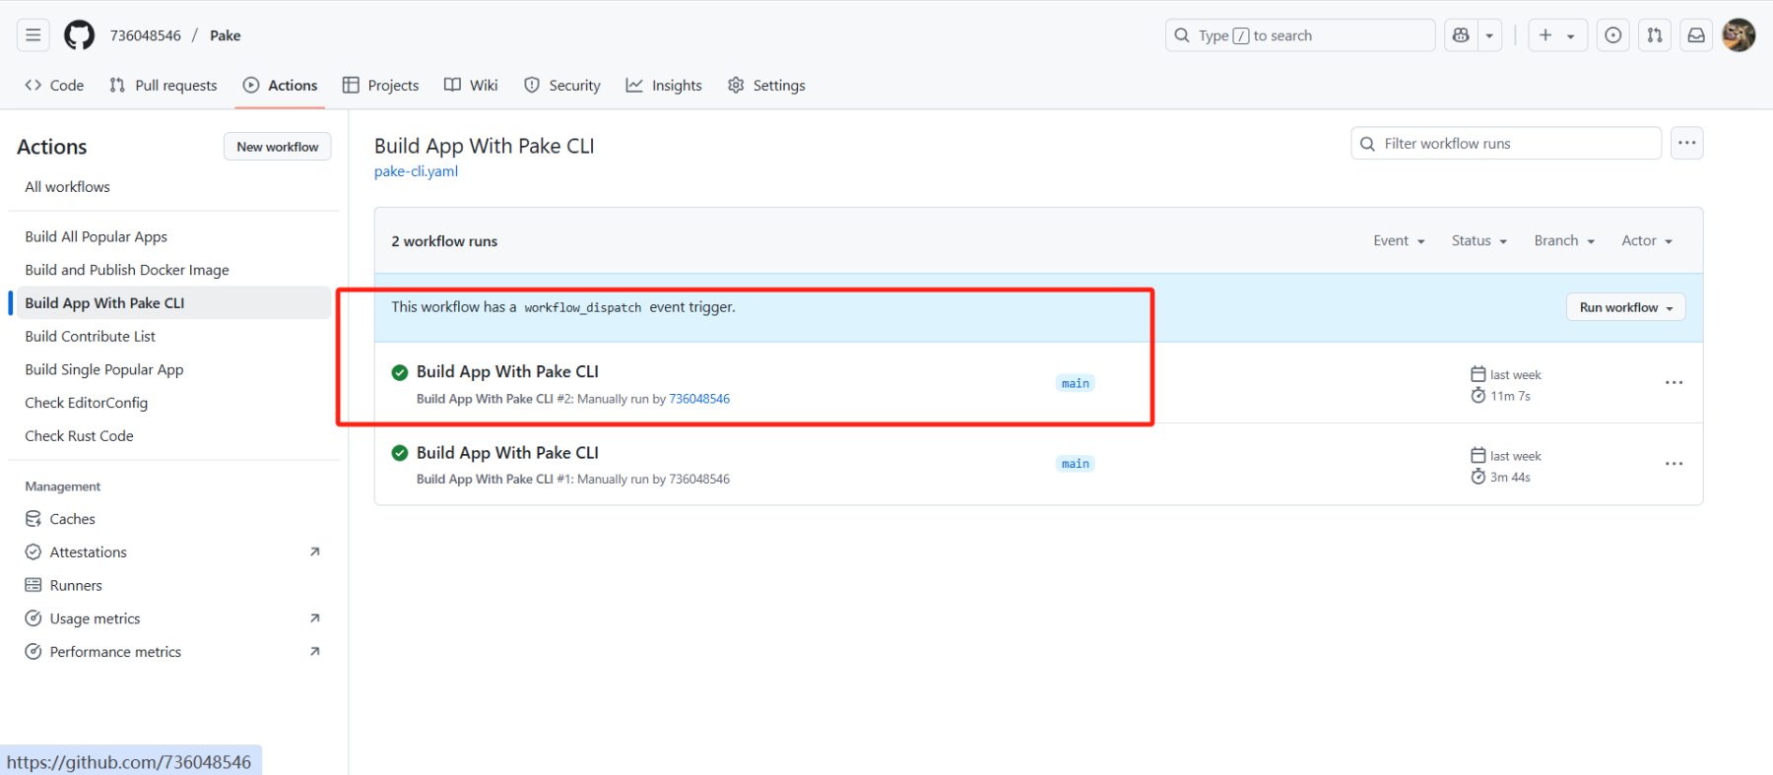Open run #1 Build App With Pake CLI
This screenshot has height=775, width=1773.
click(x=507, y=453)
